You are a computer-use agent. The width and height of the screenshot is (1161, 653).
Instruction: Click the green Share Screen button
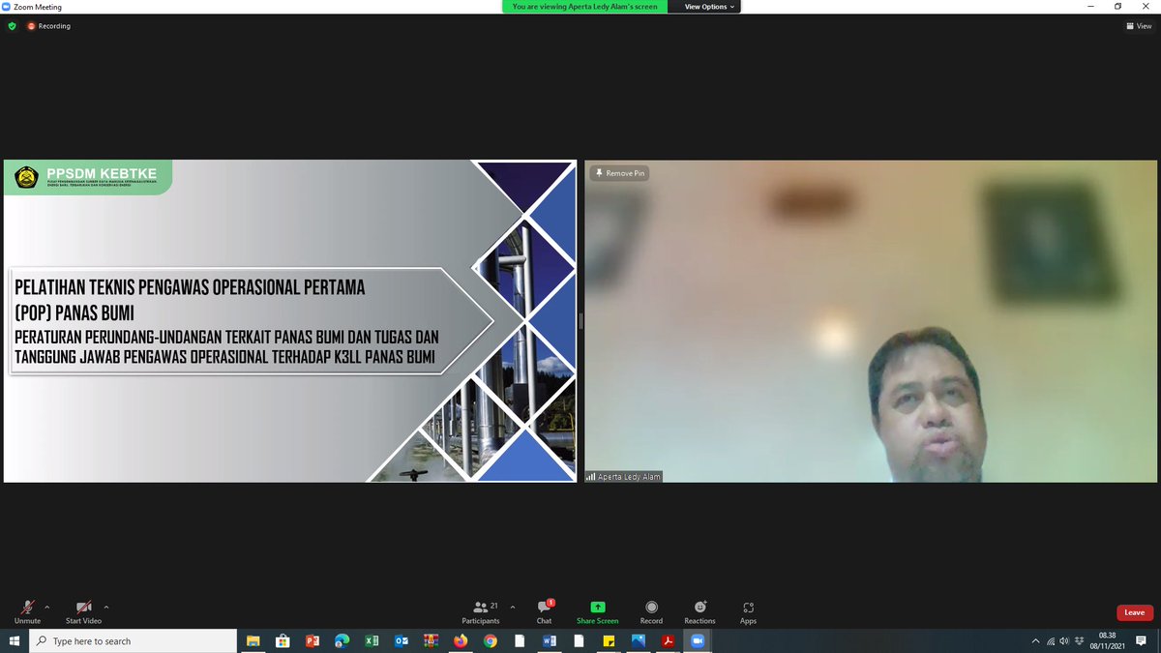597,612
